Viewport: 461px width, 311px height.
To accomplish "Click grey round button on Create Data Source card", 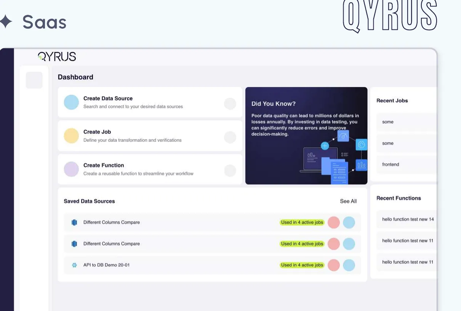I will click(x=230, y=104).
